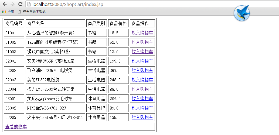Viewport: 279px width, 135px height.
Task: Click the price 18.5 cell
Action: coord(118,33)
